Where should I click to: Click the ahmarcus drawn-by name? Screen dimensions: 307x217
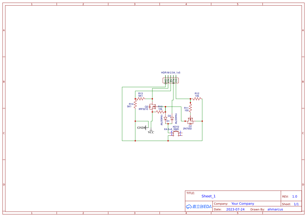pos(275,209)
